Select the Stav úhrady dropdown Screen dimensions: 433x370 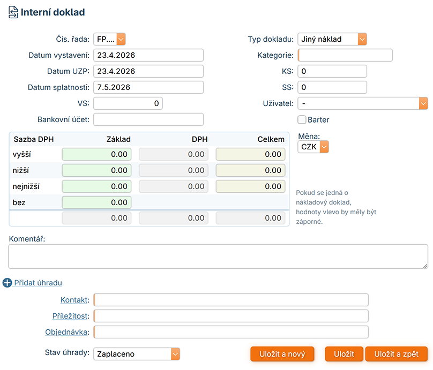pos(137,354)
